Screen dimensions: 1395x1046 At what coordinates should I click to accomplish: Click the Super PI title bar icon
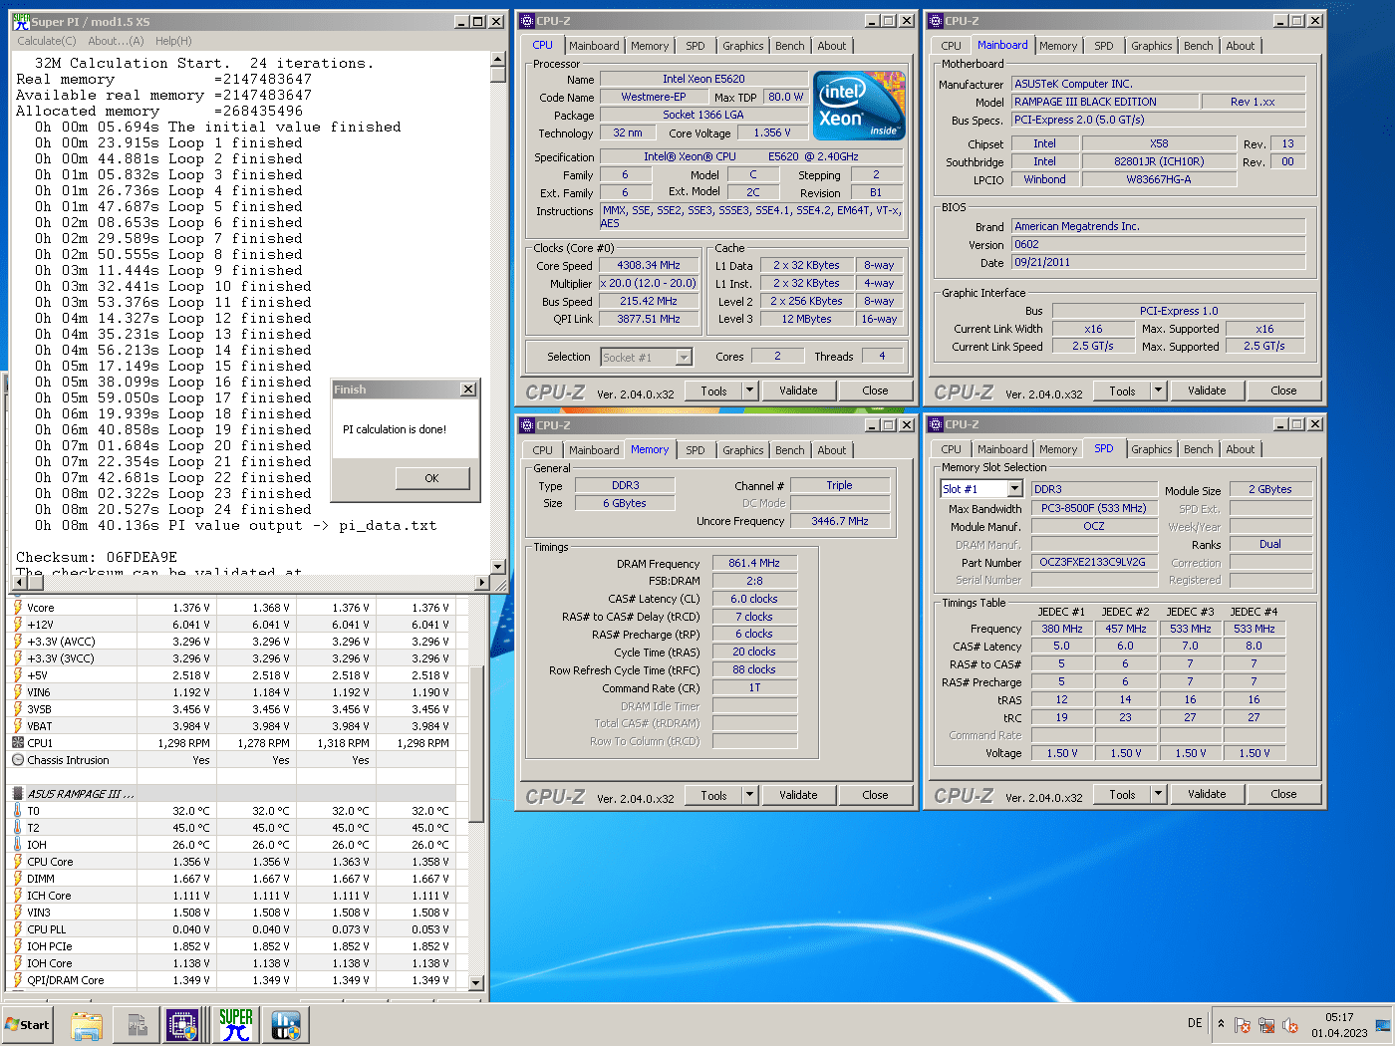coord(21,21)
